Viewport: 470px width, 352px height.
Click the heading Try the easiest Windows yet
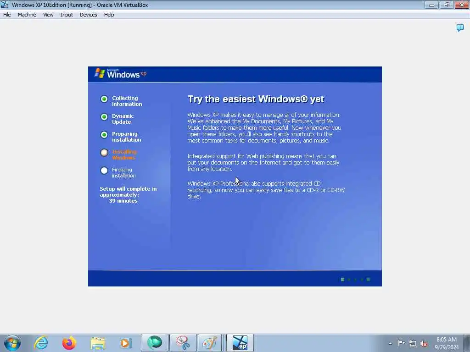(256, 99)
